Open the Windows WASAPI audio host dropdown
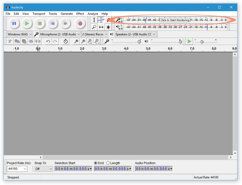This screenshot has width=242, height=185. pos(20,34)
